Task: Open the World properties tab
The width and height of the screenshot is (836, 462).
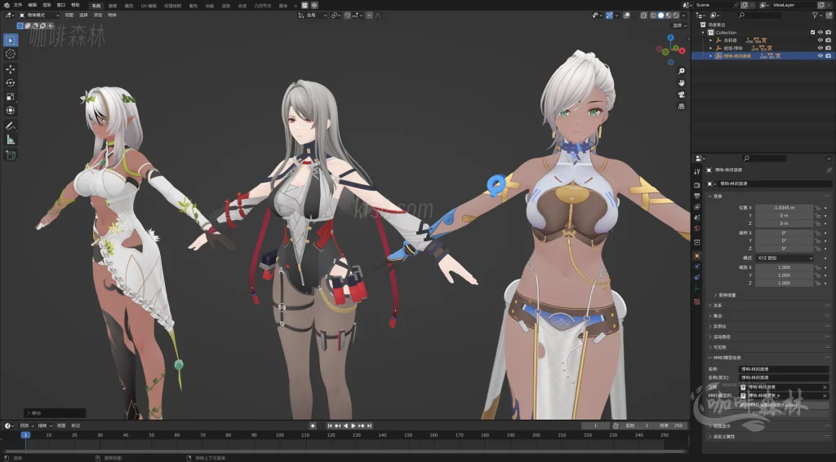Action: [x=697, y=228]
